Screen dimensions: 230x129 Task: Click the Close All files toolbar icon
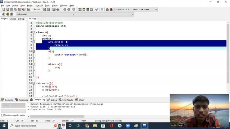pos(23,10)
